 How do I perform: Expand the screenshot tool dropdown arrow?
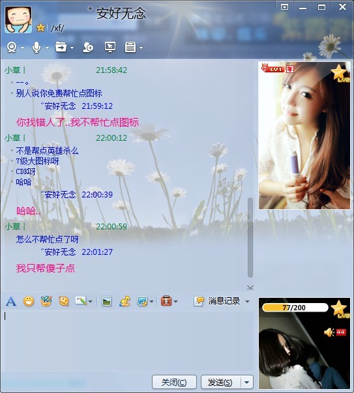click(151, 302)
